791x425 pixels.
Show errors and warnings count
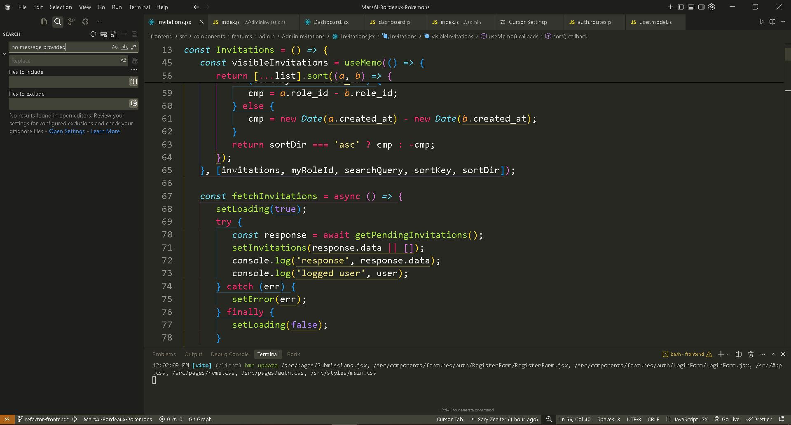[x=171, y=419]
